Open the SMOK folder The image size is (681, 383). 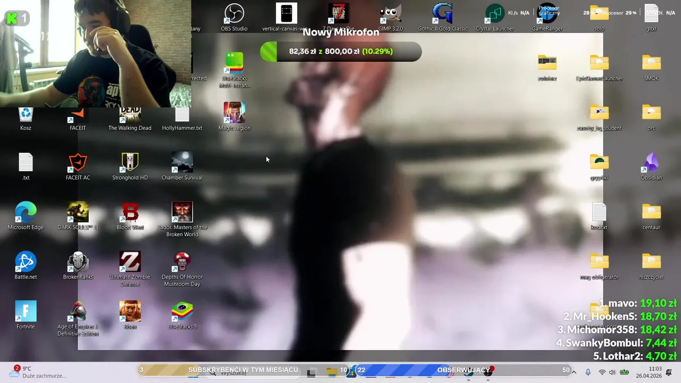click(x=651, y=67)
